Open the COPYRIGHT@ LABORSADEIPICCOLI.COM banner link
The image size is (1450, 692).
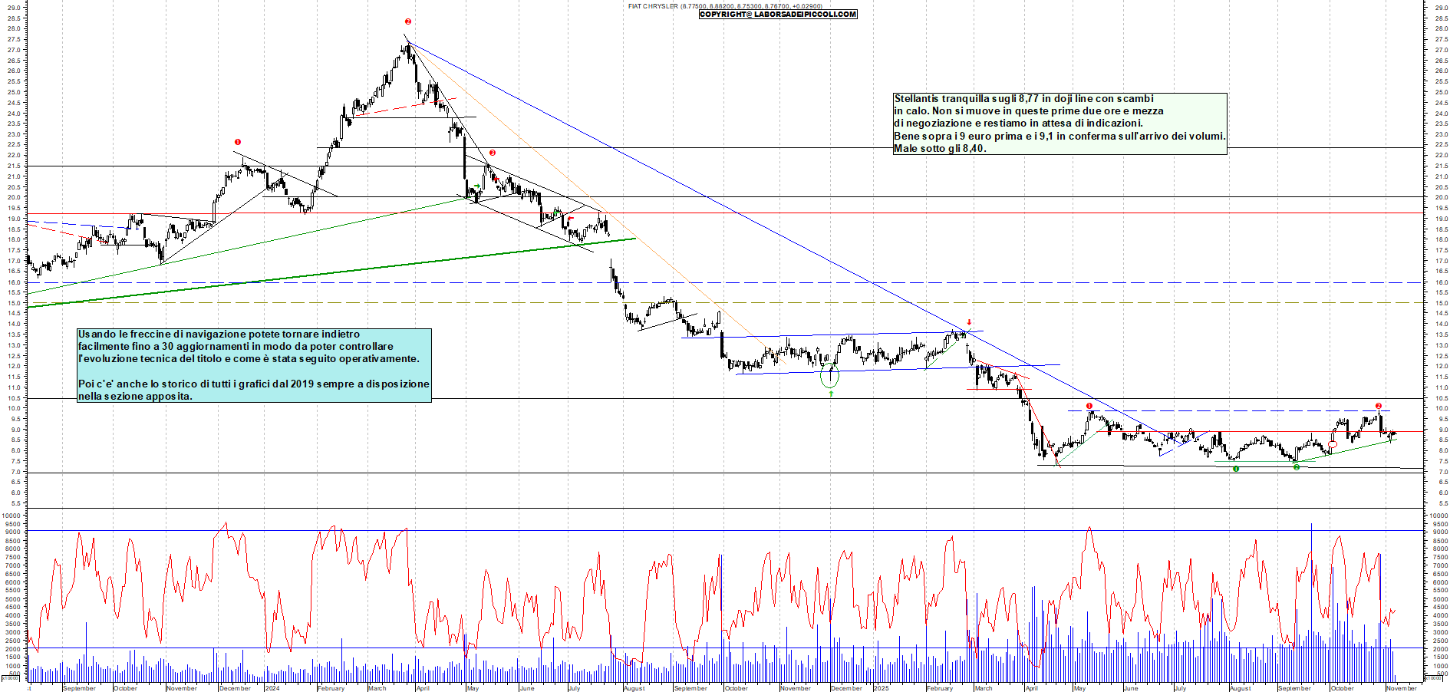[x=777, y=14]
